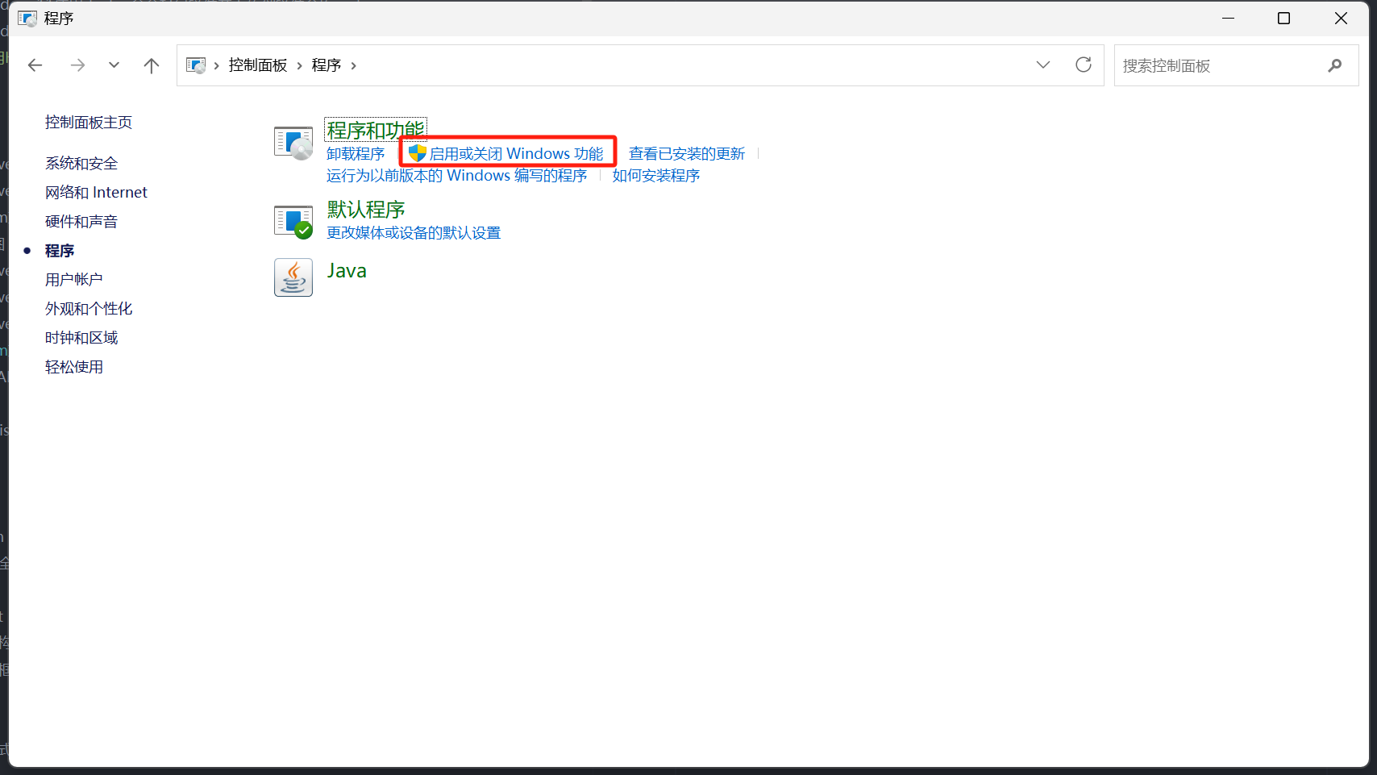Open the address bar history dropdown
This screenshot has width=1377, height=775.
(1042, 65)
